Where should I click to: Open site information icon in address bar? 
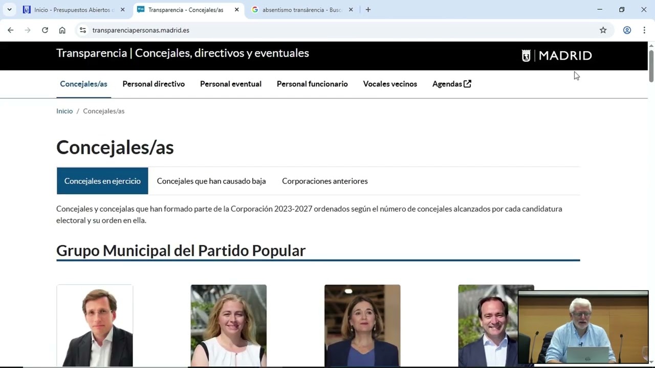(x=83, y=30)
